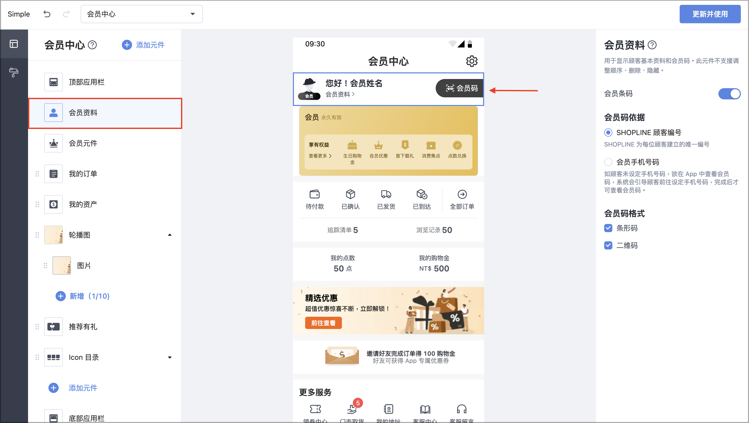Image resolution: width=749 pixels, height=423 pixels.
Task: Open the paint roller style icon
Action: point(14,72)
